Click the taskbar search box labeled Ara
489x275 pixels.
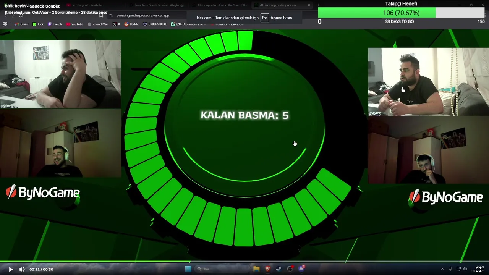[222, 269]
